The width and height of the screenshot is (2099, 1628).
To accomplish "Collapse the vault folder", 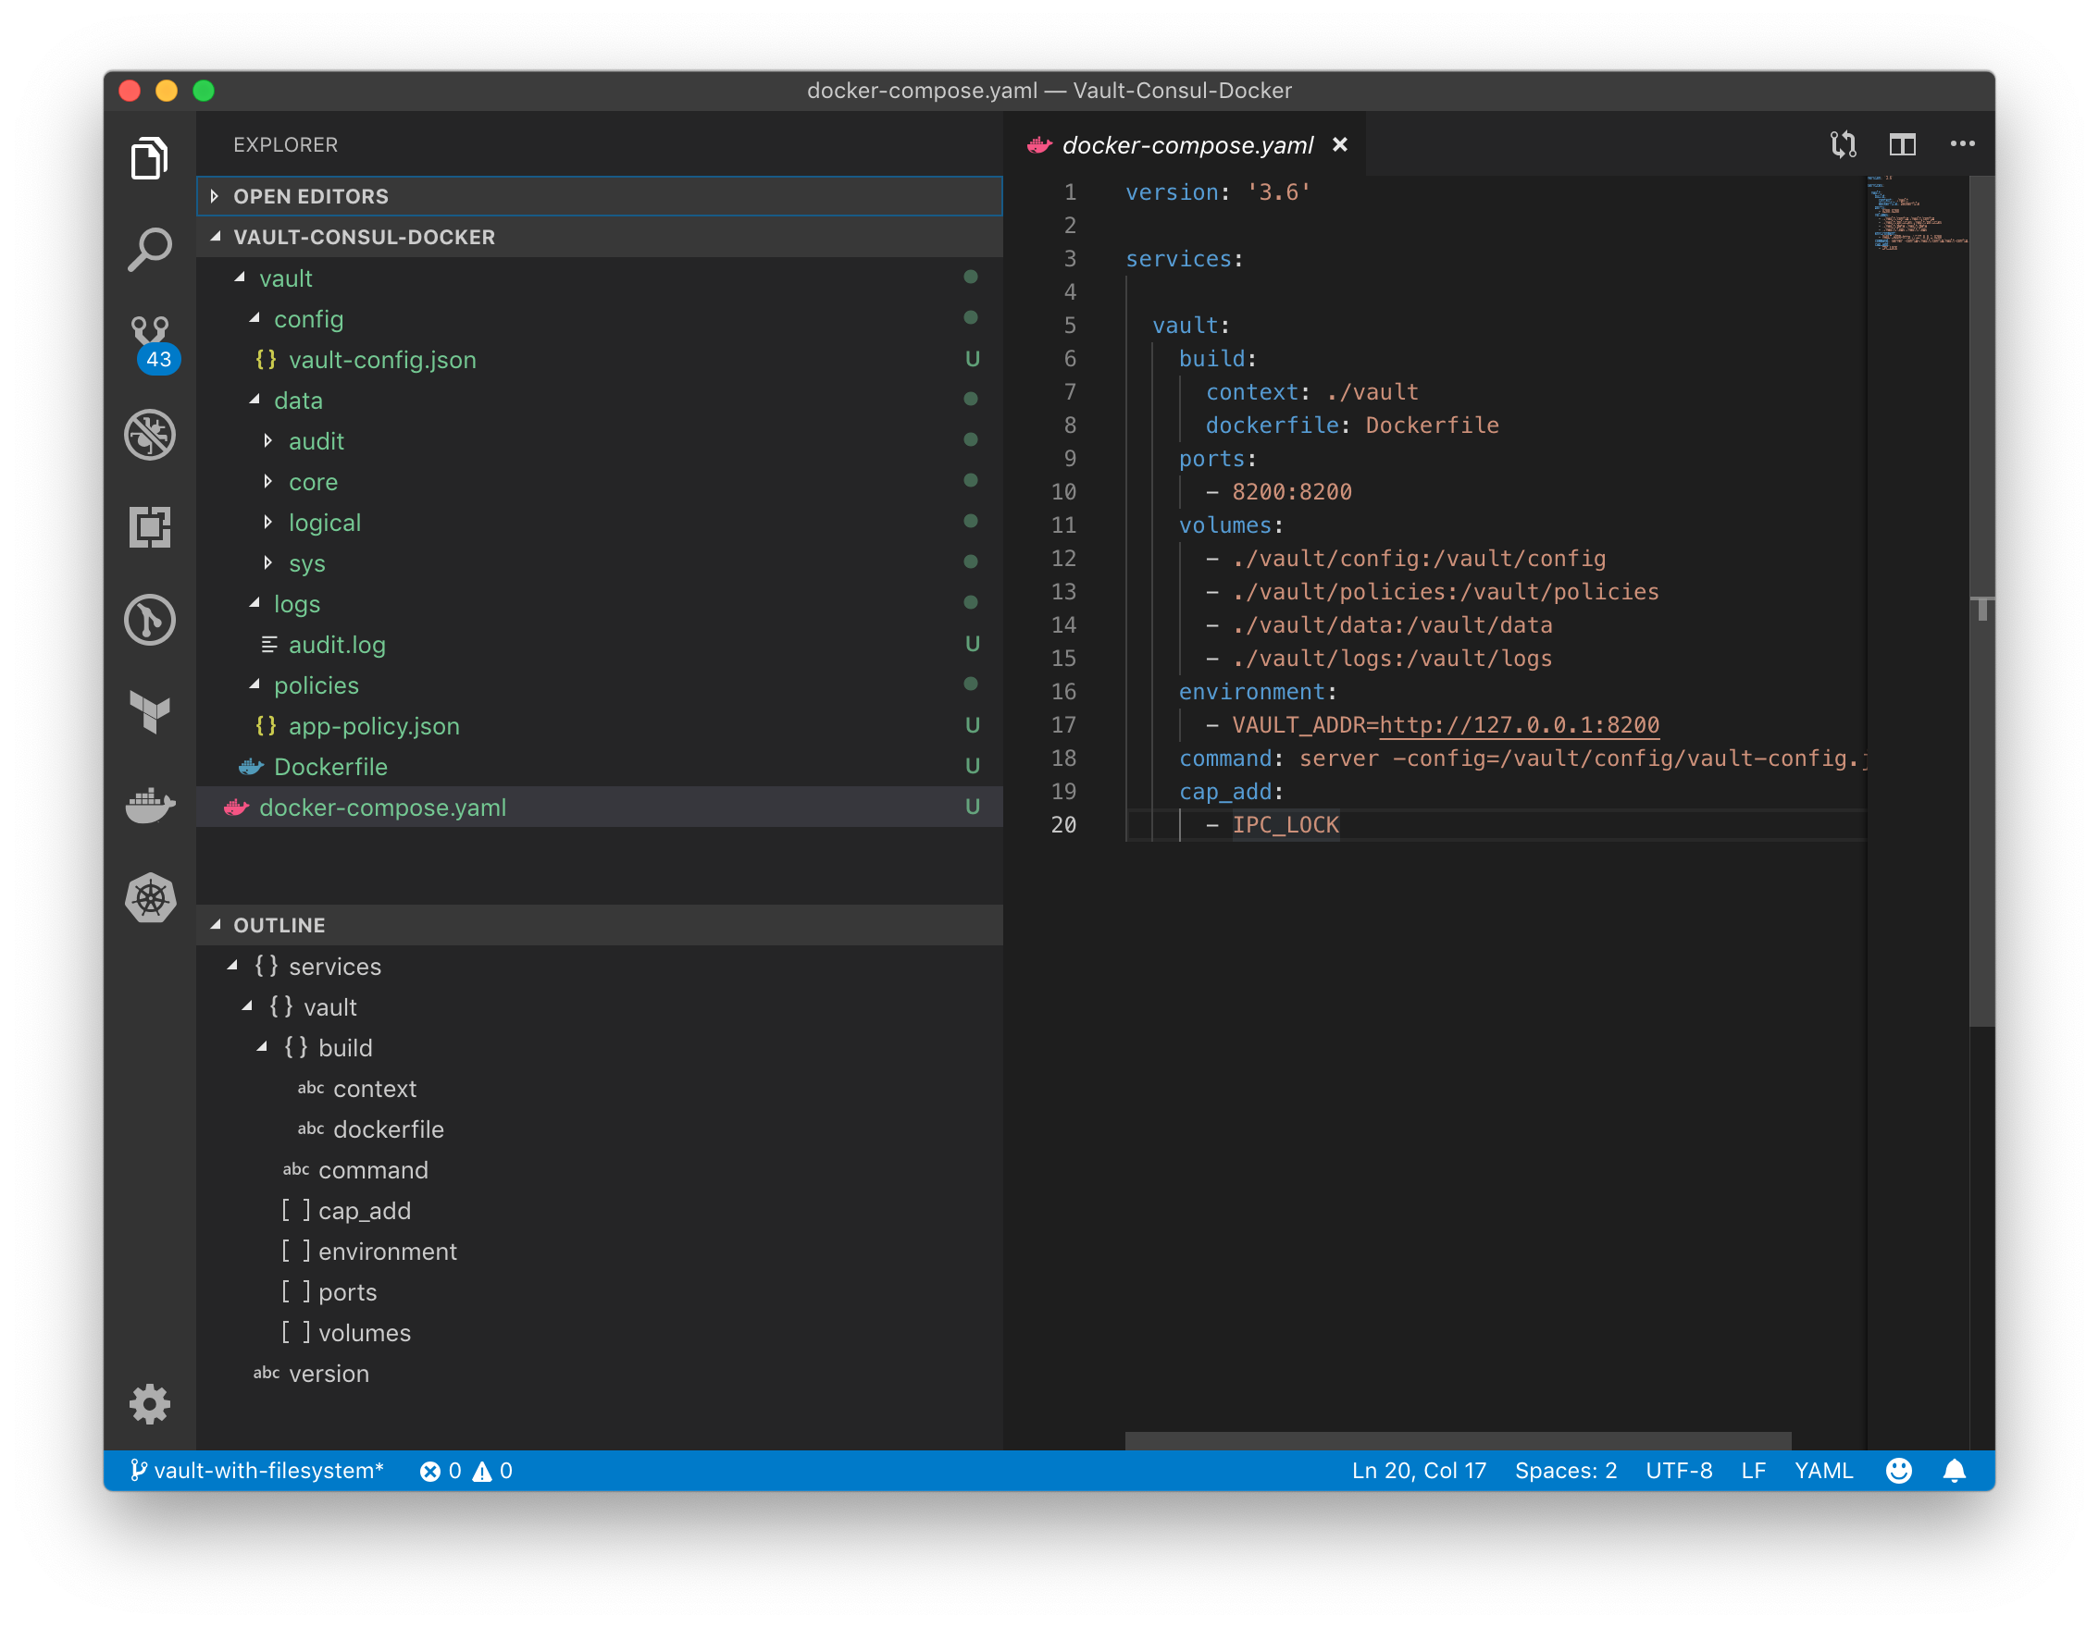I will tap(600, 278).
